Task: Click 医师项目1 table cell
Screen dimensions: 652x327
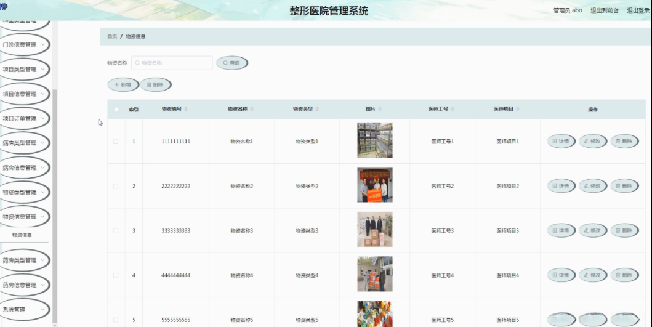Action: (508, 142)
